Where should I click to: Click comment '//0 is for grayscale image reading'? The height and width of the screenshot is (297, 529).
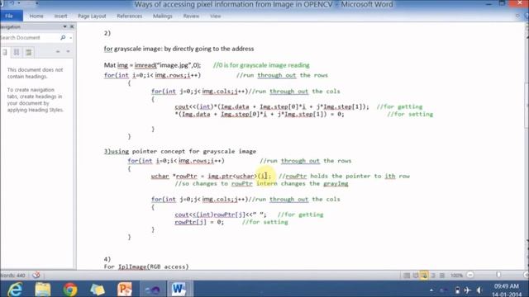261,65
